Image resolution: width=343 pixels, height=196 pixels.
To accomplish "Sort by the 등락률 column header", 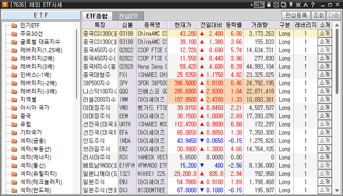I will pyautogui.click(x=234, y=25).
